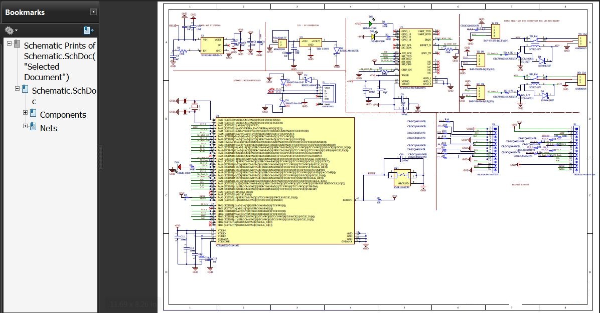600x313 pixels.
Task: Click the large ATSAMD21 microcontroller block U4
Action: [285, 180]
